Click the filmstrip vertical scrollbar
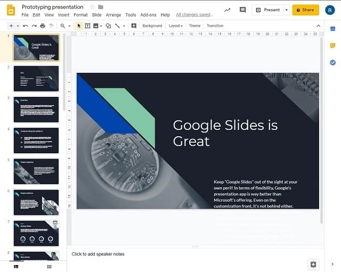341x272 pixels. [x=64, y=72]
